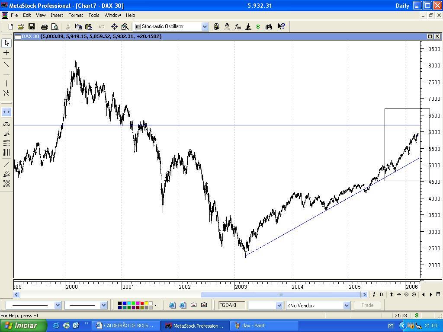The image size is (443, 332).
Task: Click the green dollar sign toolbar icon
Action: tap(258, 26)
